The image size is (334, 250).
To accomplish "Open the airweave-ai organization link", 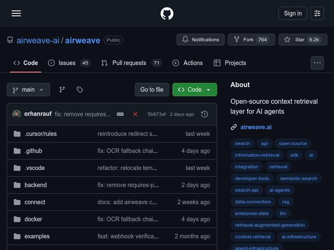I will [38, 40].
